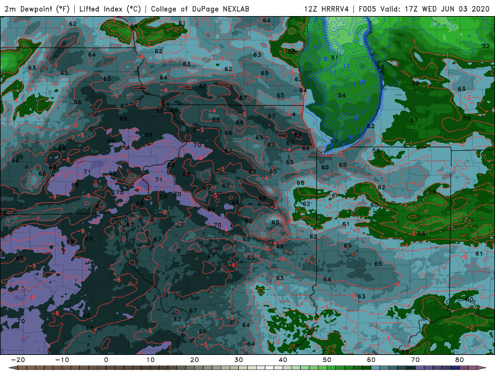
Task: Click the '70' color scale label
Action: 415,360
